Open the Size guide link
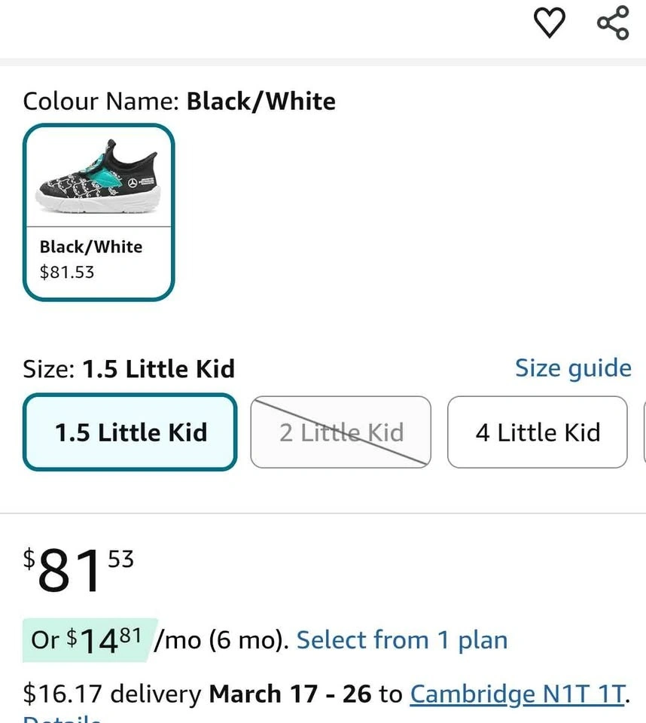The width and height of the screenshot is (646, 723). pyautogui.click(x=573, y=368)
